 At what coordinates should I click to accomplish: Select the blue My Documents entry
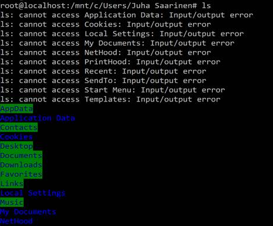tap(28, 212)
